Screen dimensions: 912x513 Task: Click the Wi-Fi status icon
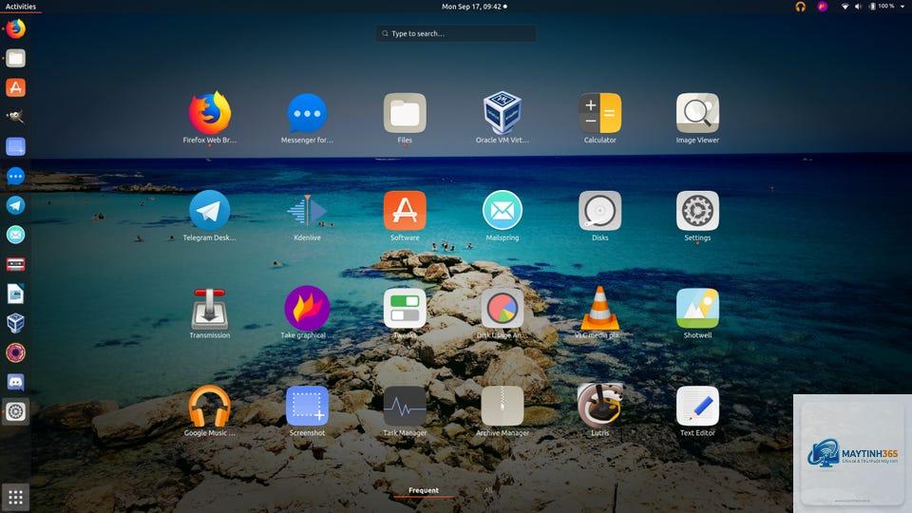pos(845,7)
